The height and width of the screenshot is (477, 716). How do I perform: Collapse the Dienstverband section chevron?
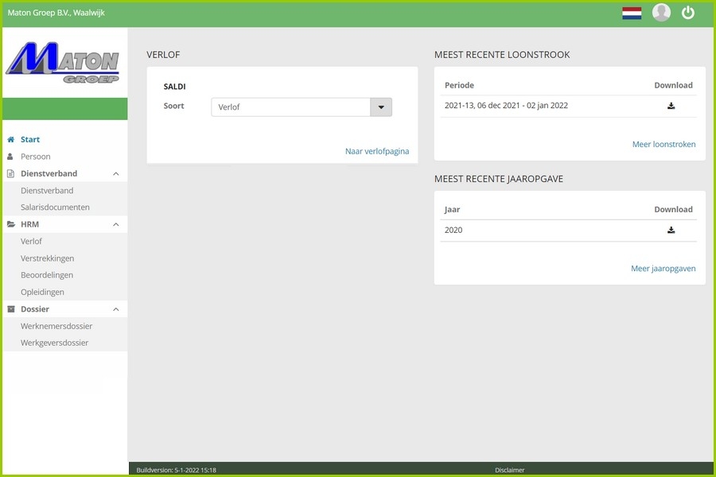click(115, 174)
